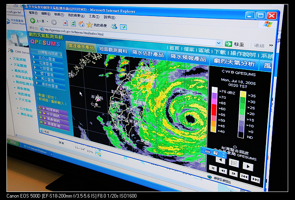Toggle the 水文資訊 checkbox
Viewport: 295px width, 200px height.
coord(40,113)
